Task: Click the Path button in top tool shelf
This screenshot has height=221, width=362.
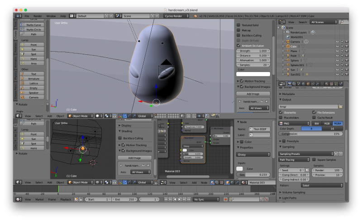Action: click(32, 34)
